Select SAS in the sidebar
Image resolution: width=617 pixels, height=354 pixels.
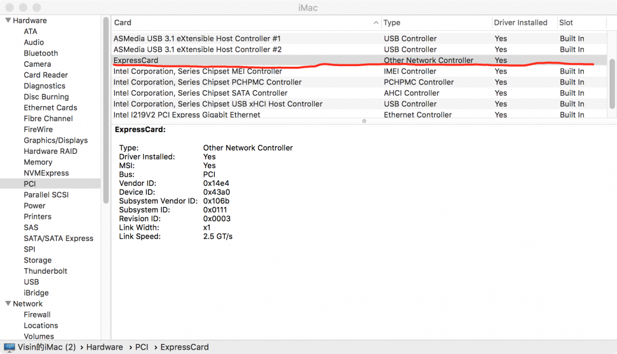point(31,227)
